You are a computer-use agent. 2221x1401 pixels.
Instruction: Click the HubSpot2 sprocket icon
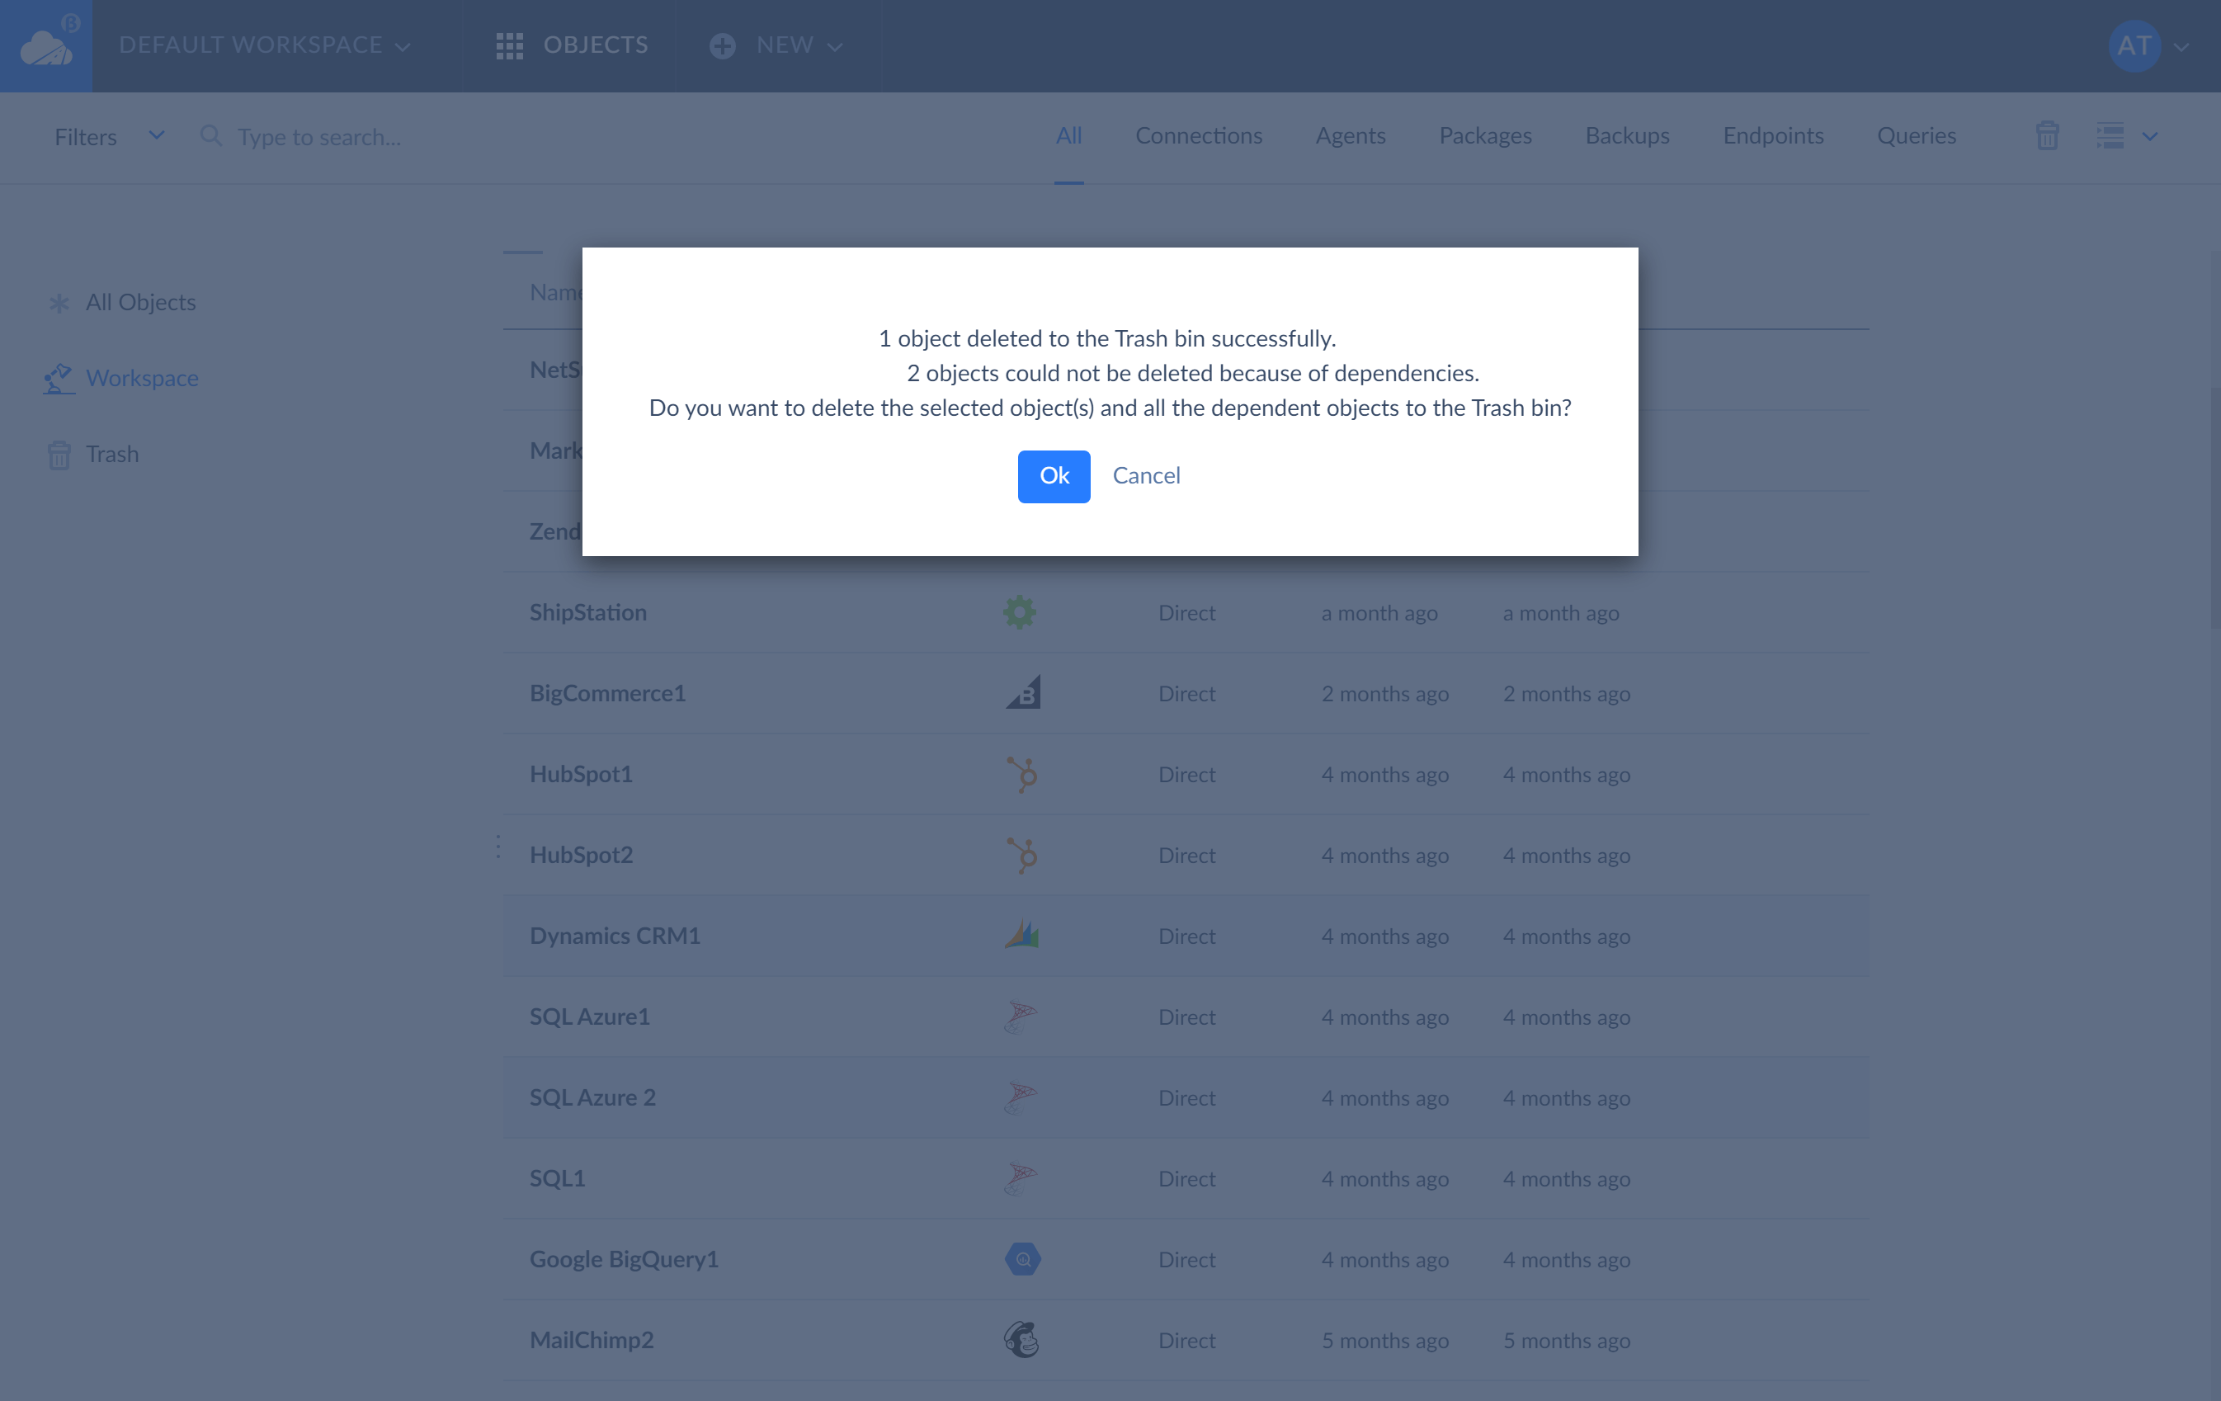click(x=1022, y=855)
